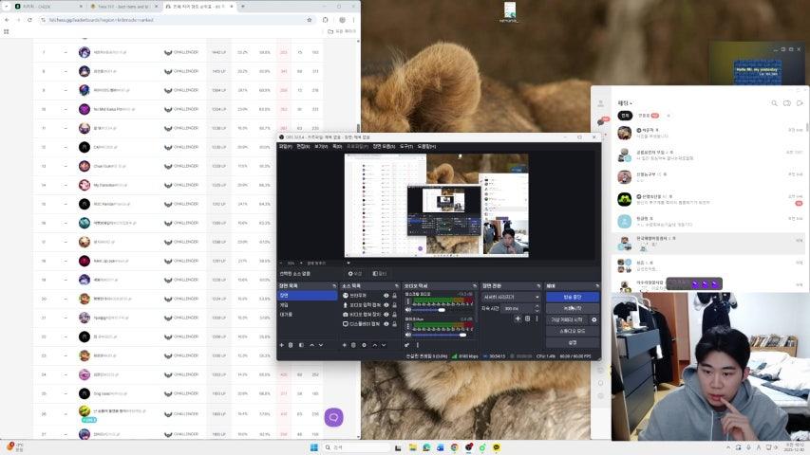
Task: Click the Windows Start button on taskbar
Action: point(312,447)
